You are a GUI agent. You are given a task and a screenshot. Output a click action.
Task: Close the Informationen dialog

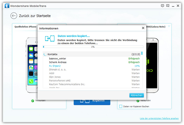click(x=143, y=28)
